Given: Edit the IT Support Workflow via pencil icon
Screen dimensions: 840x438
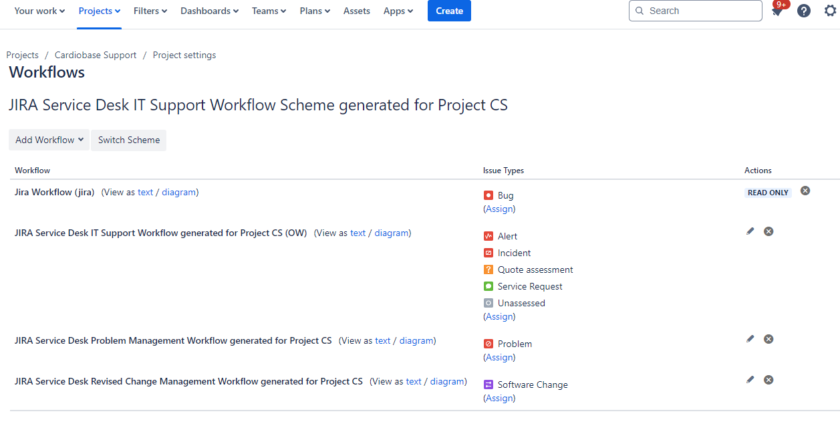Looking at the screenshot, I should 750,231.
